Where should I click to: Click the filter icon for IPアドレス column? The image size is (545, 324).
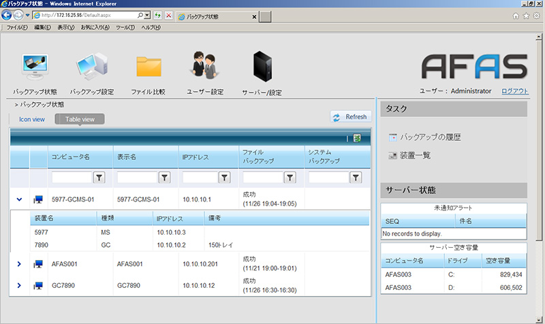pyautogui.click(x=225, y=178)
